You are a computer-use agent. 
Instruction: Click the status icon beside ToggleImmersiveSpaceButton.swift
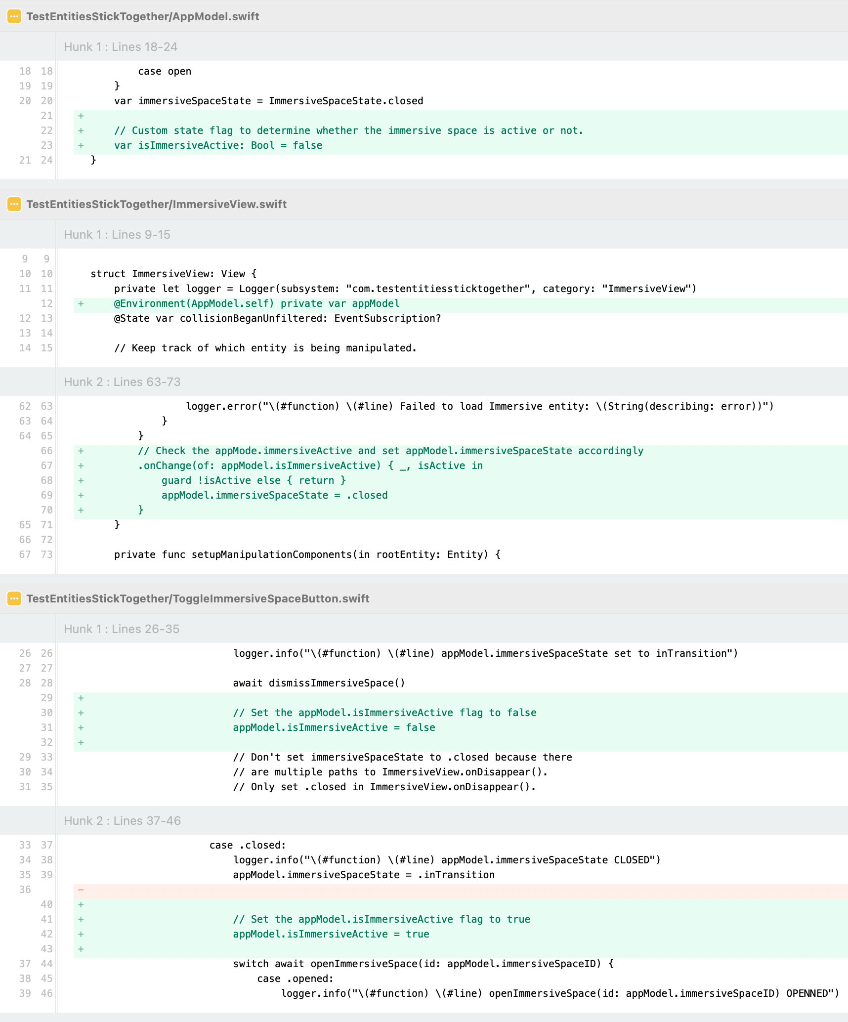pos(14,598)
